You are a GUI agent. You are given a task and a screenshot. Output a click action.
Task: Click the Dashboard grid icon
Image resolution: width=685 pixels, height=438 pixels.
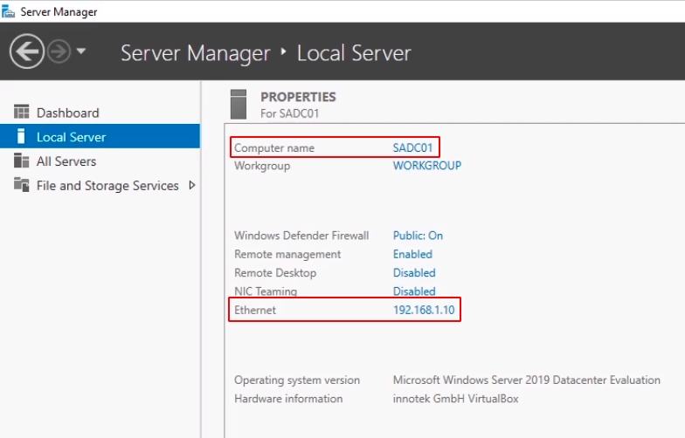click(x=21, y=112)
